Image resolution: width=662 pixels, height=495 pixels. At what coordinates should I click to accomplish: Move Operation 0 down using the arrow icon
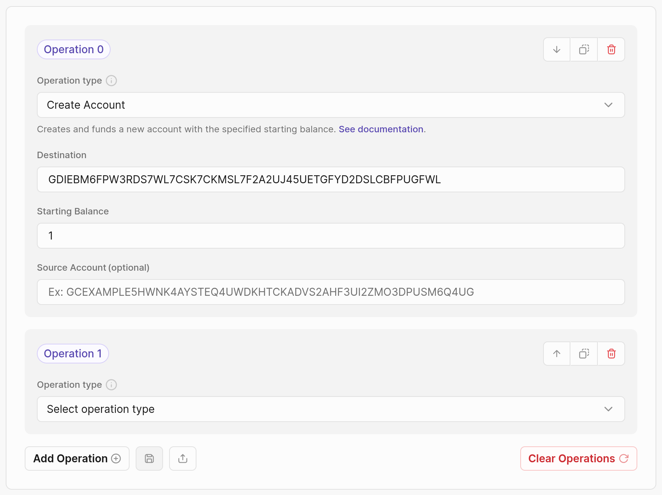[556, 49]
